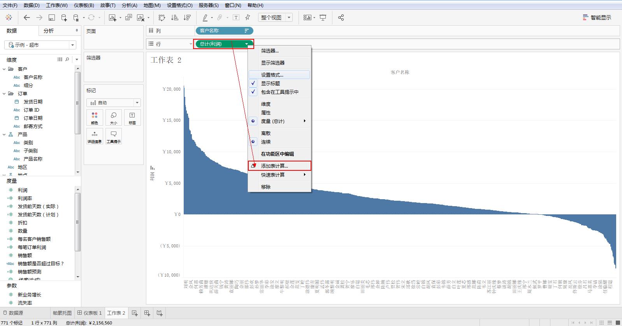Collapse the 客户 folder in dimensions
This screenshot has height=326, width=622.
pyautogui.click(x=4, y=69)
